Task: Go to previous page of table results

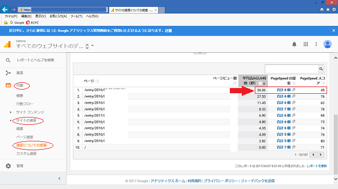Action: [313, 155]
